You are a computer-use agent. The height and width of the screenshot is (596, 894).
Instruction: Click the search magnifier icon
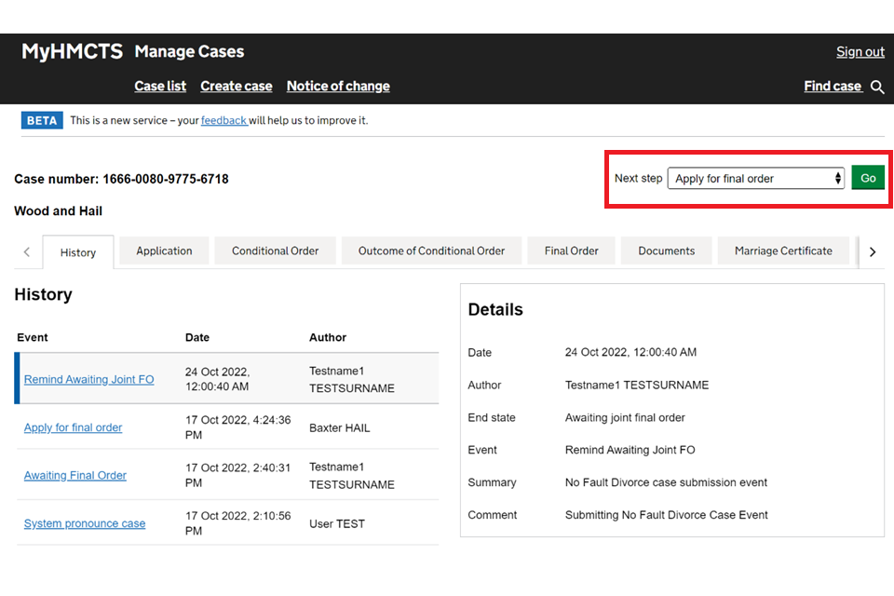coord(877,87)
